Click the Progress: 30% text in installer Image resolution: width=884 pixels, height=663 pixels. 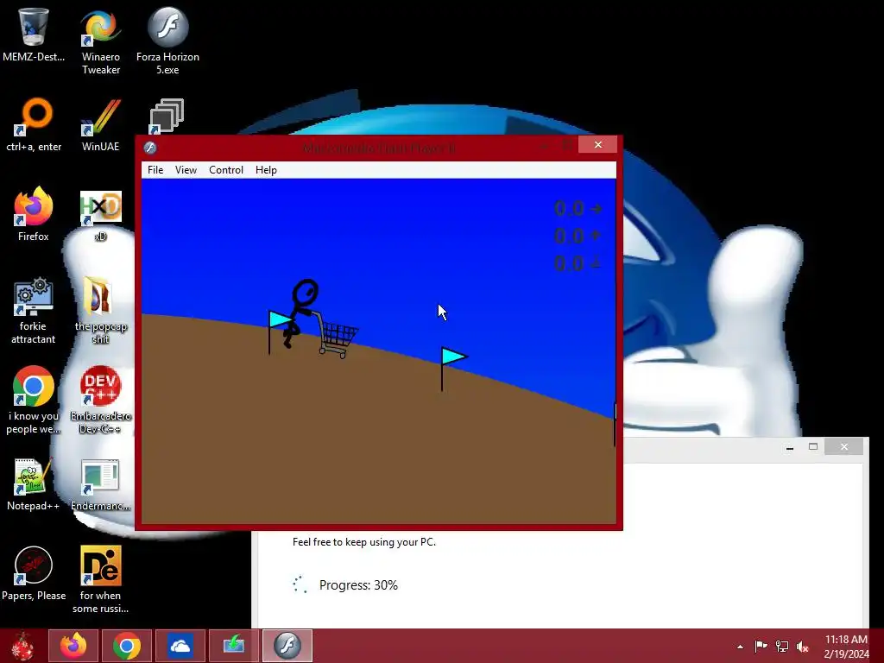358,585
